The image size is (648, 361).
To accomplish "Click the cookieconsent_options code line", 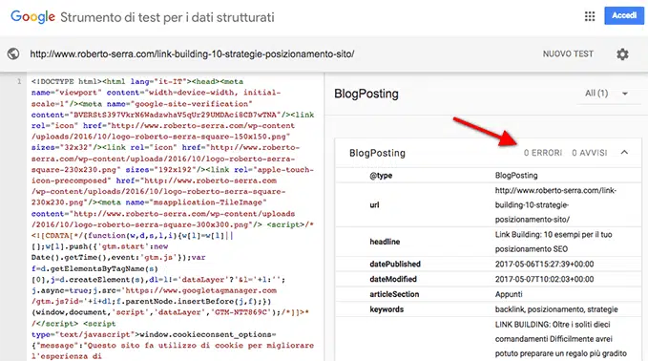I will [154, 334].
